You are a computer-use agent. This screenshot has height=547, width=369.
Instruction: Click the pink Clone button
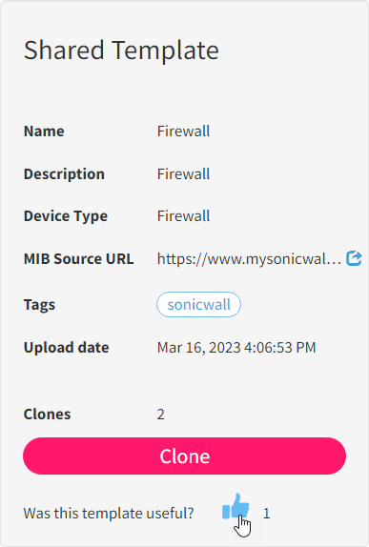coord(184,456)
